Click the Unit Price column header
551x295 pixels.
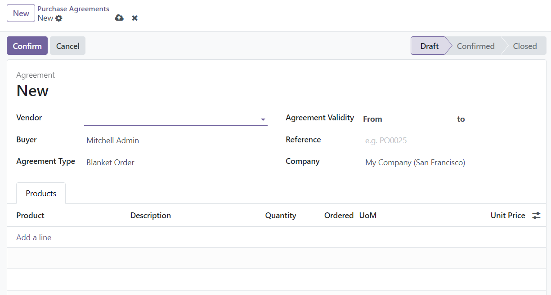click(508, 216)
